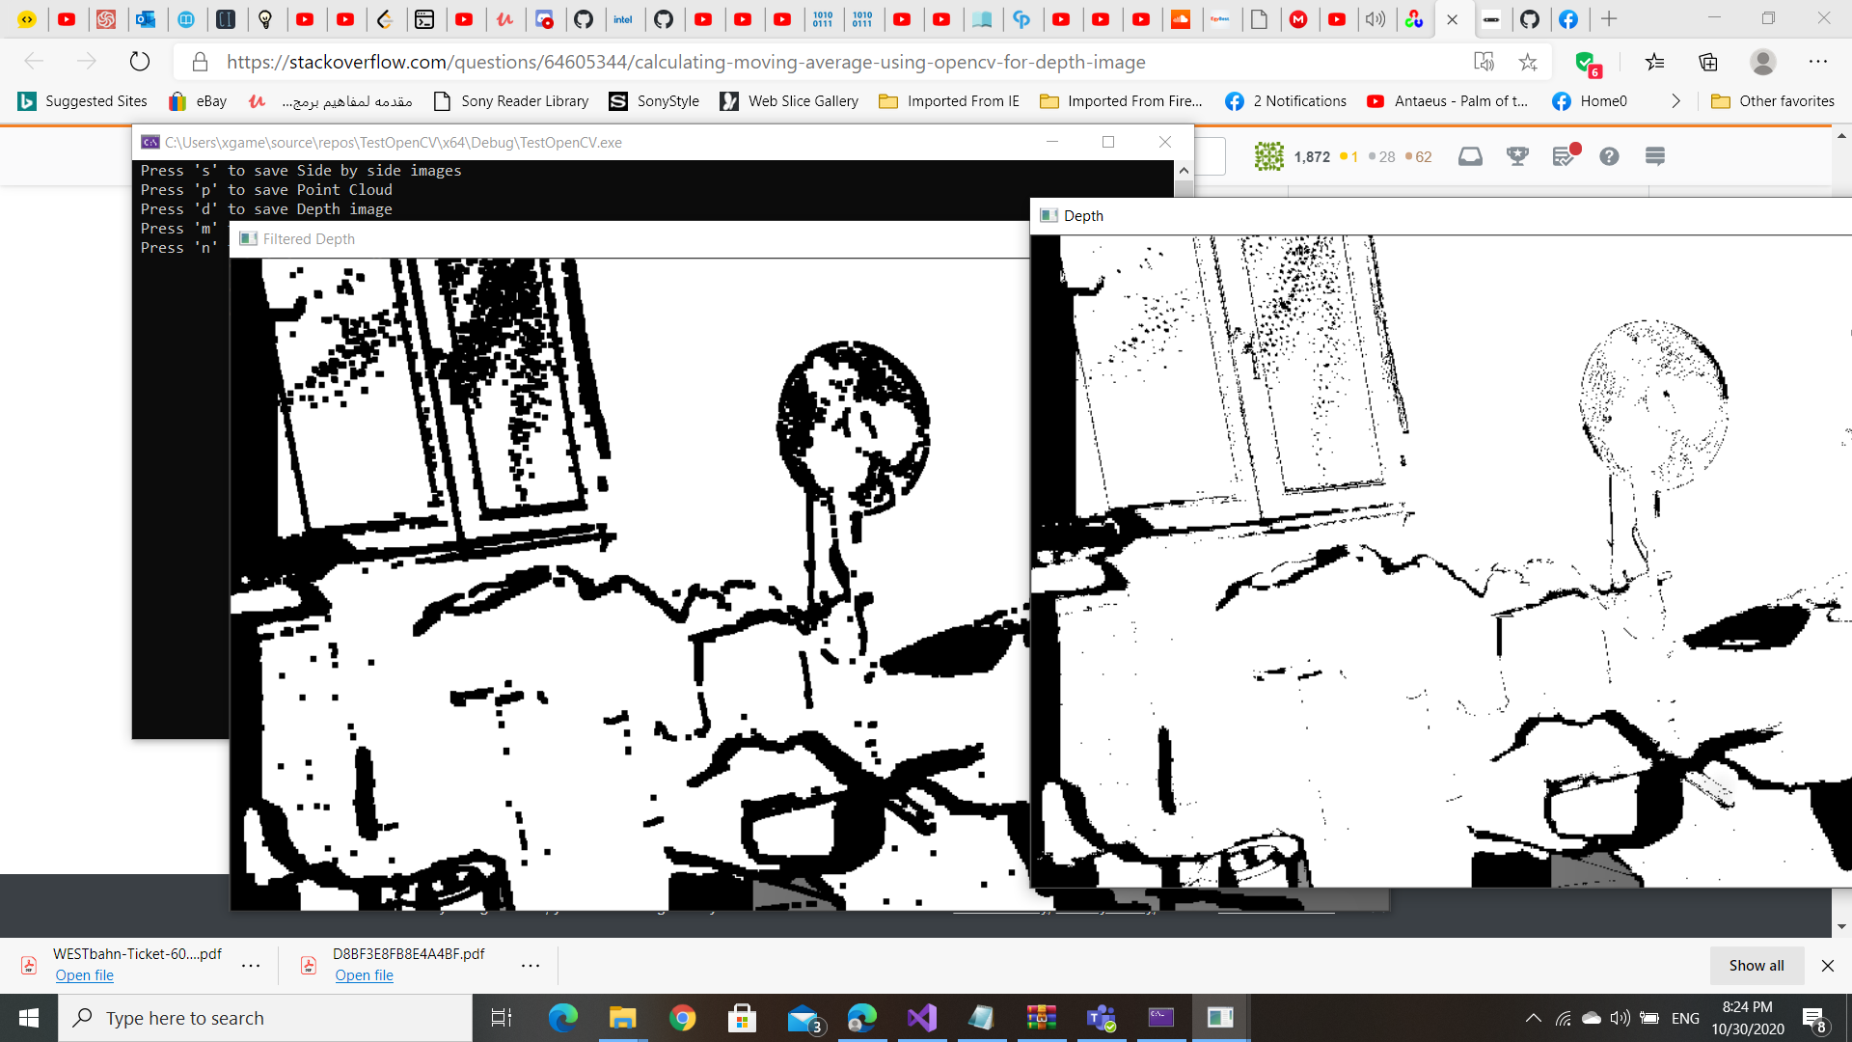Switch to the MEGA tab
The width and height of the screenshot is (1852, 1042).
[x=1298, y=19]
